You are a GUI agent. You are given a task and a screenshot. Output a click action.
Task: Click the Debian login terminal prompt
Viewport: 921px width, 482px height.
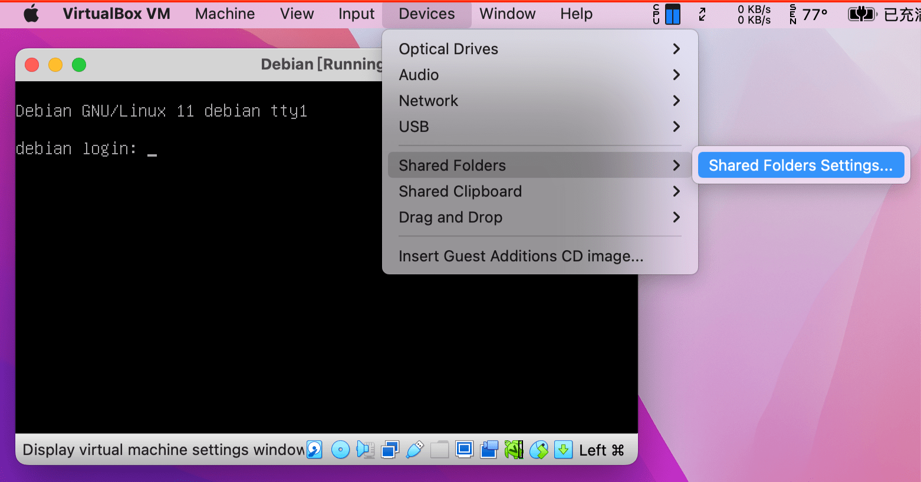(x=86, y=149)
